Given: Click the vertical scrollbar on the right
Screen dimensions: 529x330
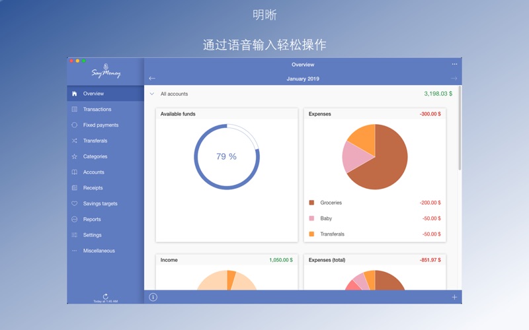Looking at the screenshot, I should (460, 128).
